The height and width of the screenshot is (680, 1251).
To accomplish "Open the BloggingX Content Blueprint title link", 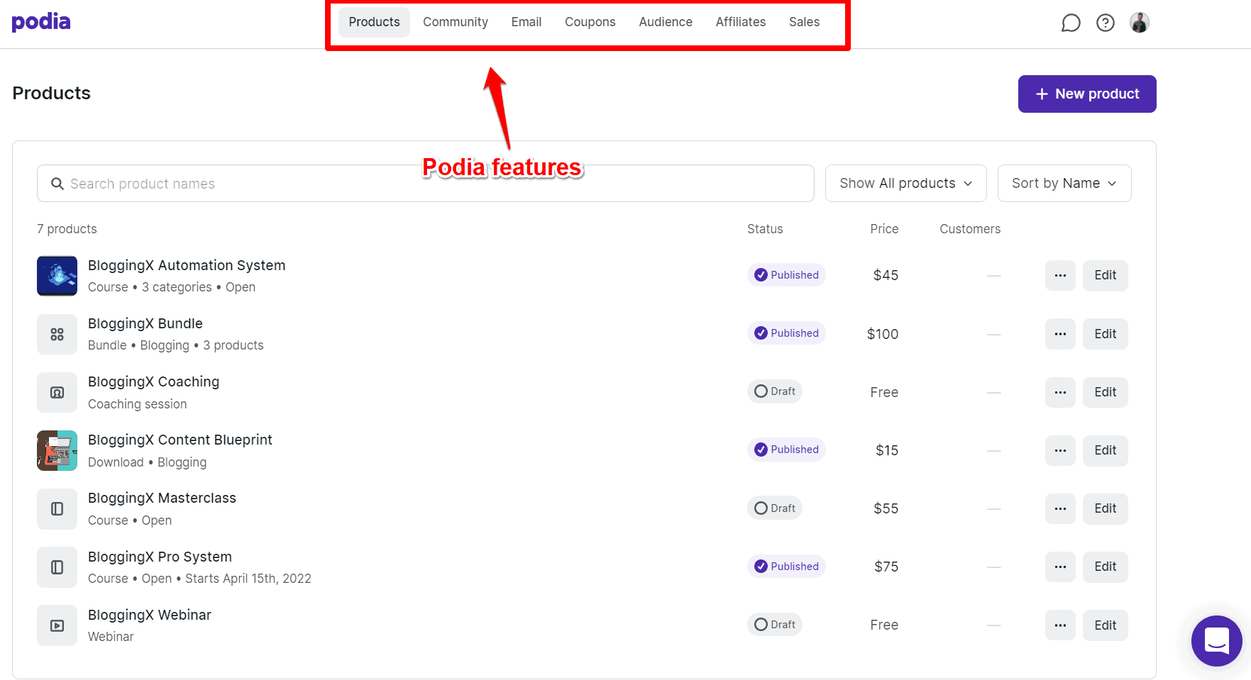I will pos(180,440).
